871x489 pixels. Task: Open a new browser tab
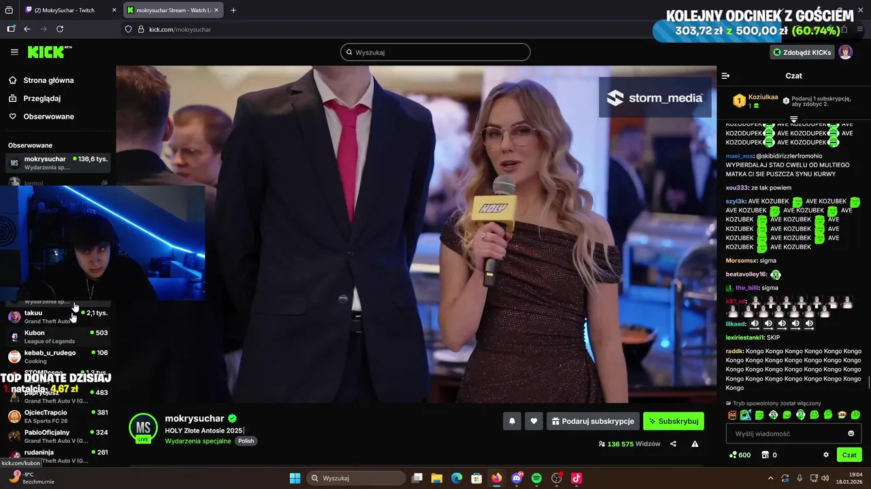coord(233,10)
